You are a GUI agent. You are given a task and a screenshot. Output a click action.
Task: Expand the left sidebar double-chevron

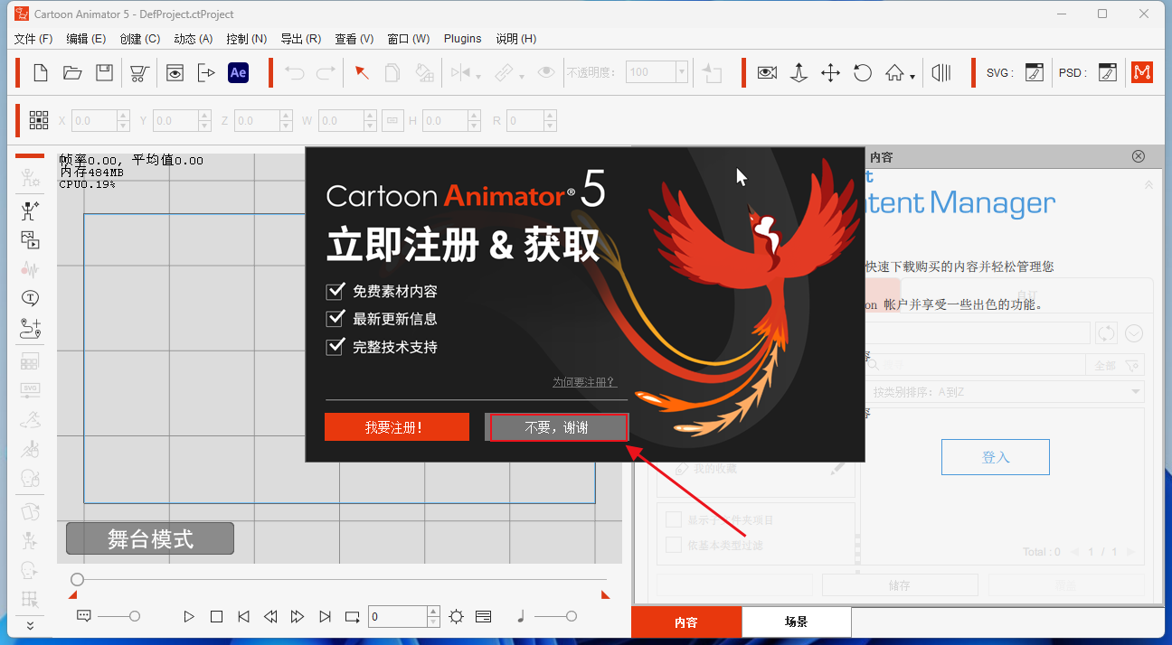(30, 625)
